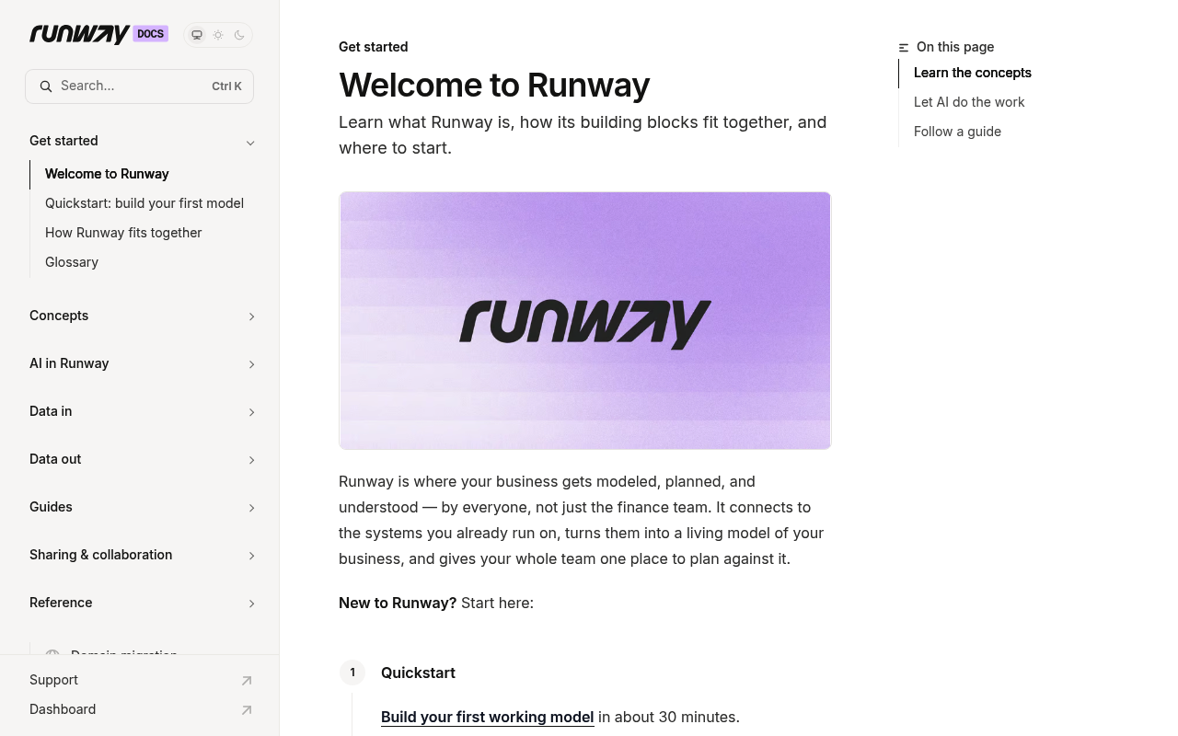This screenshot has height=736, width=1178.
Task: Expand the Data in section
Action: coord(143,411)
